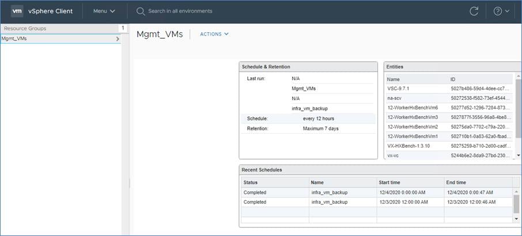Select na-scv entity row
The image size is (522, 236).
pyautogui.click(x=449, y=98)
